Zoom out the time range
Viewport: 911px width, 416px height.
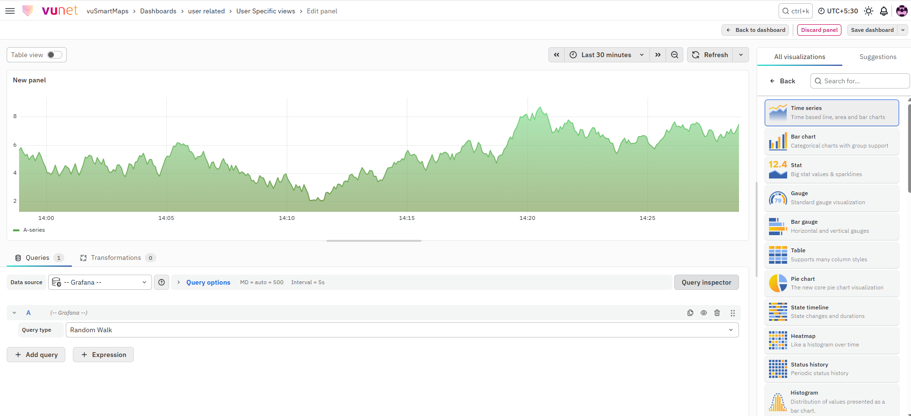click(675, 55)
